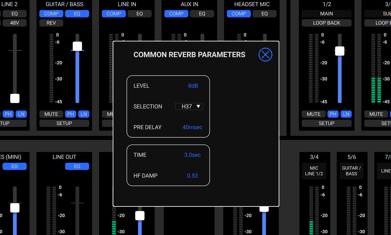Click the HF DAMP value 0.53
Screen dimensions: 391x235
(192, 176)
